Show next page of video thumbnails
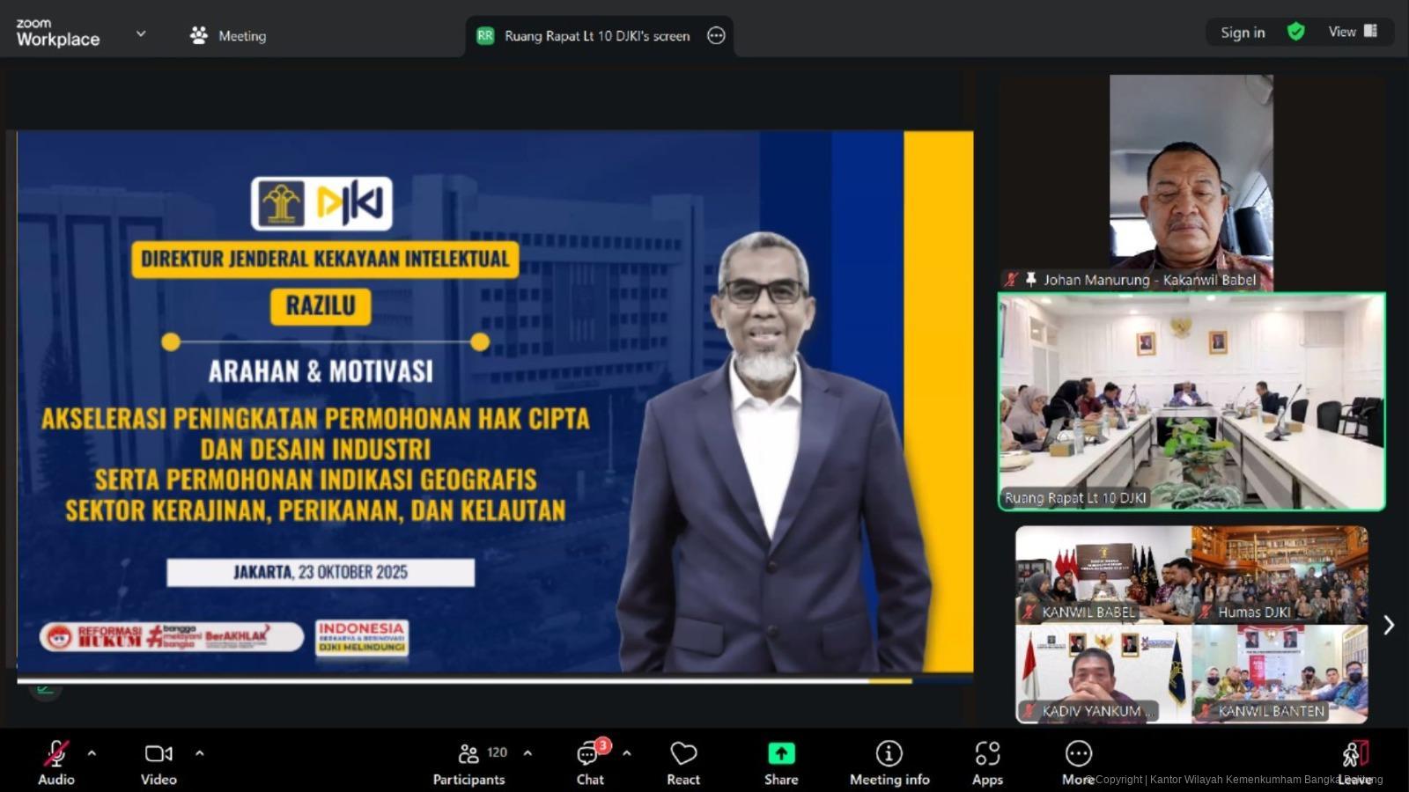Viewport: 1409px width, 792px height. (1389, 625)
